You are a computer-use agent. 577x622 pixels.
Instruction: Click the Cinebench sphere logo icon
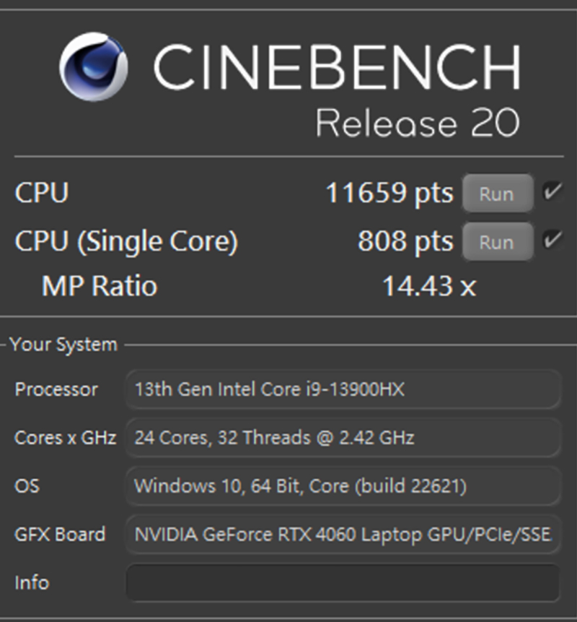[94, 66]
